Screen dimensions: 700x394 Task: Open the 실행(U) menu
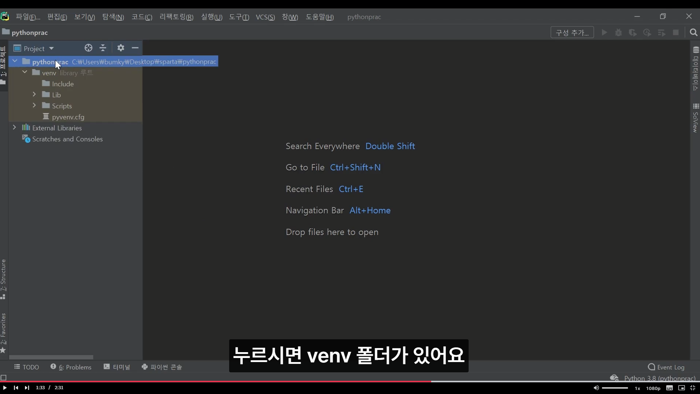click(x=212, y=17)
